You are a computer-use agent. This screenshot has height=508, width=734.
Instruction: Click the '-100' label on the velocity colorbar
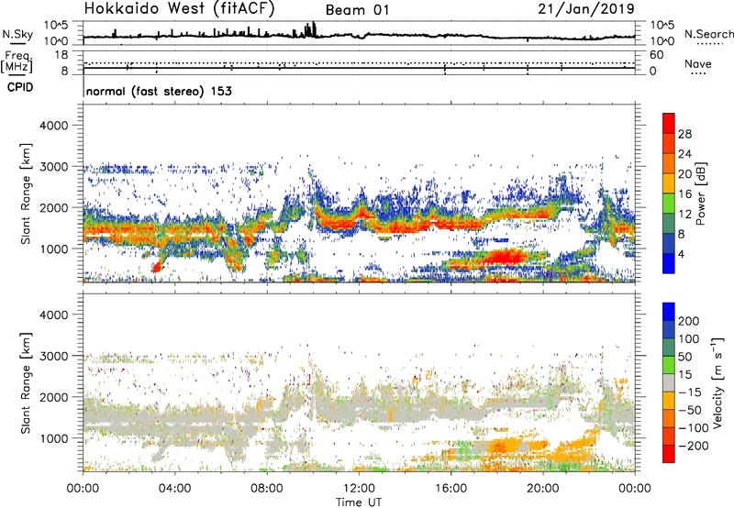coord(694,427)
